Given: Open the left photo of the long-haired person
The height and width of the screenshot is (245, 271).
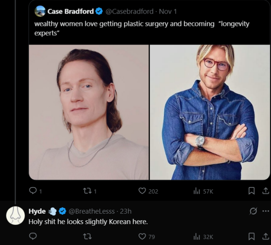Looking at the screenshot, I should coord(89,112).
